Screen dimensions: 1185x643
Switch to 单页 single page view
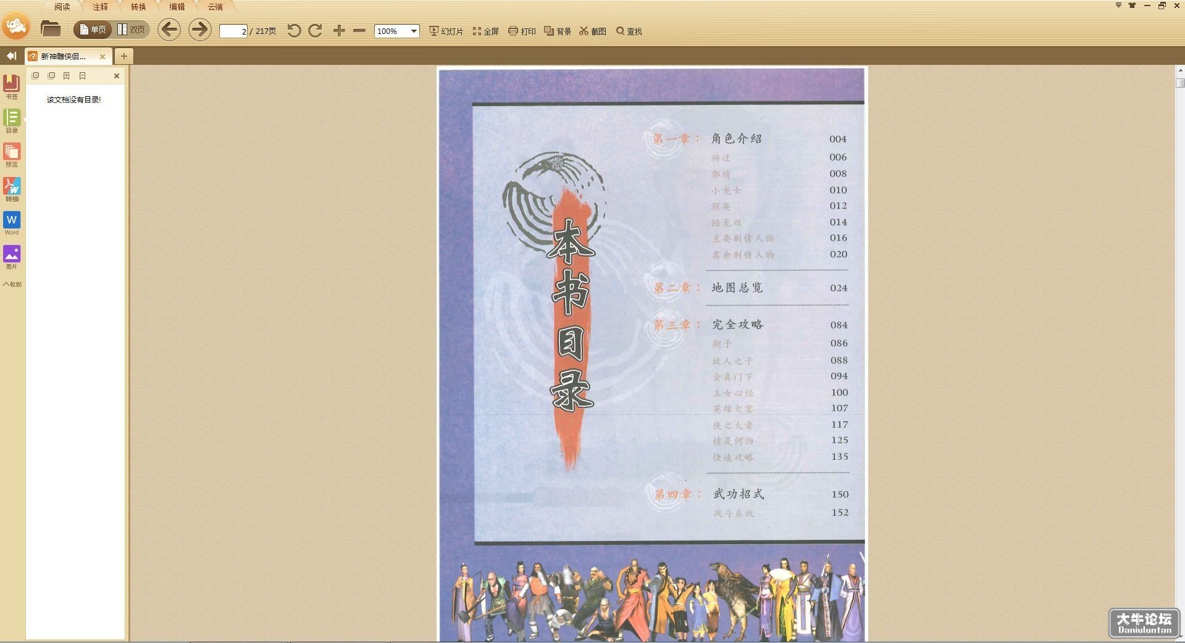point(93,30)
